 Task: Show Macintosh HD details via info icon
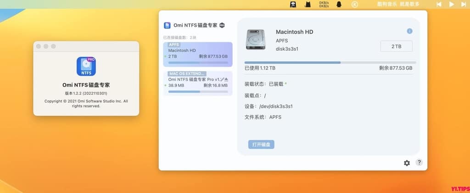[409, 31]
